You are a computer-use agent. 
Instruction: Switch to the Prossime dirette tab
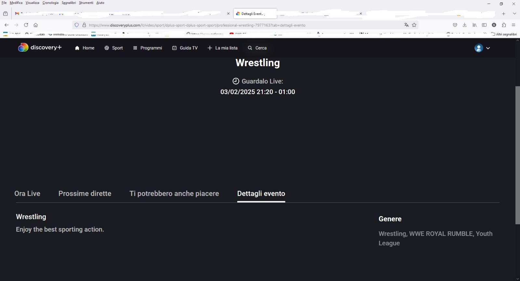click(85, 193)
